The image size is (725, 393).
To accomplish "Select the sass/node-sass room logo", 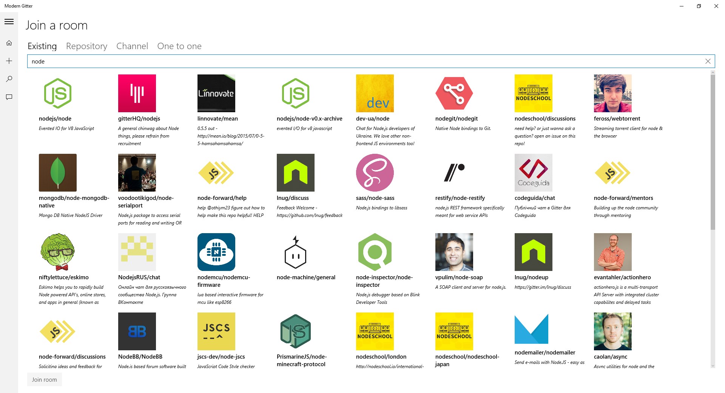I will (x=375, y=173).
